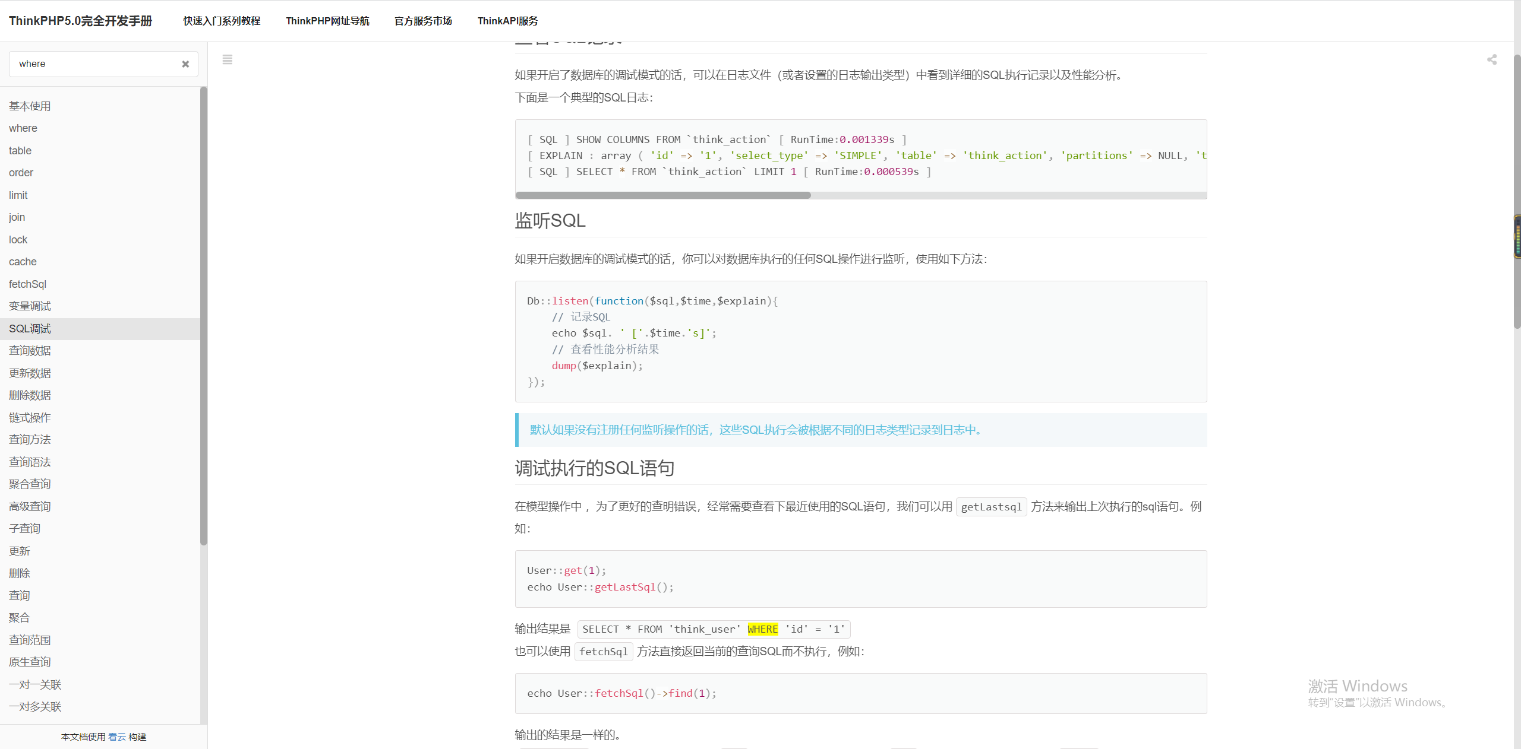Click the 看云 footer link
1521x749 pixels.
pos(117,737)
